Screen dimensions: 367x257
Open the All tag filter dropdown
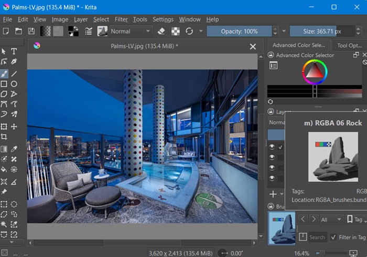click(331, 220)
